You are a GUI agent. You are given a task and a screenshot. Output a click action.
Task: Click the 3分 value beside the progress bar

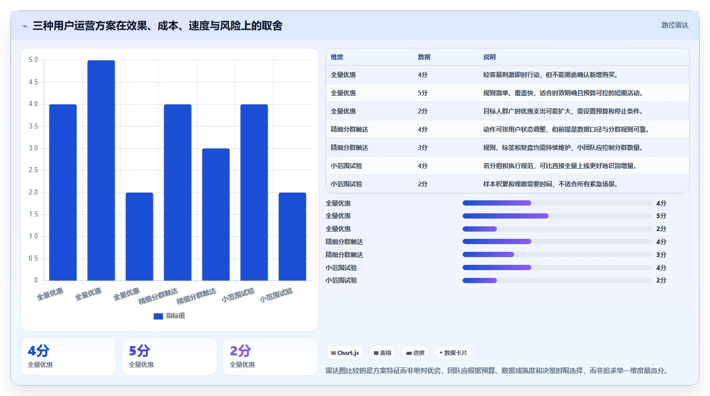pos(661,254)
